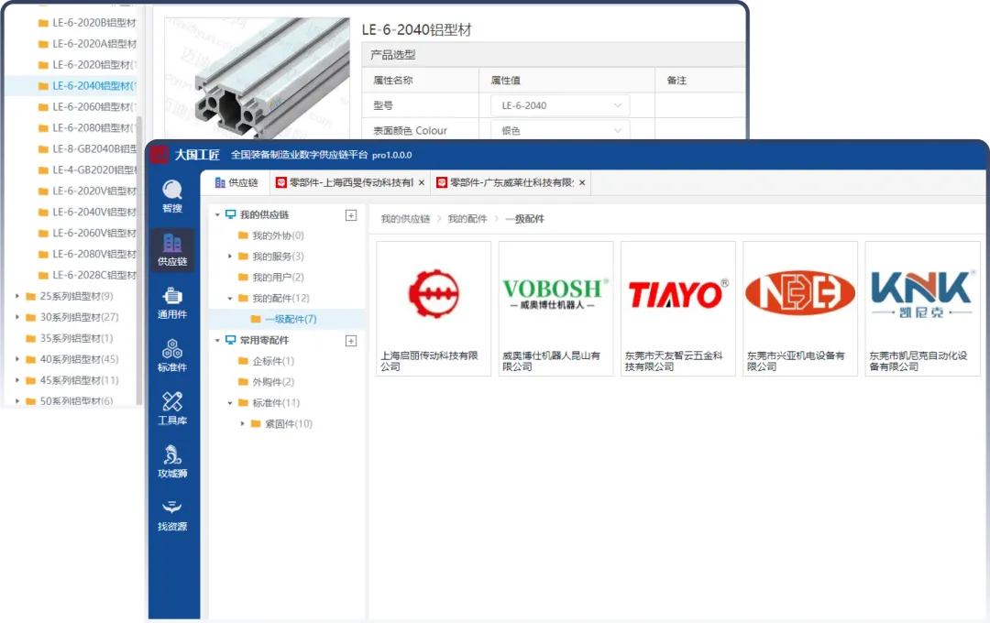Image resolution: width=990 pixels, height=623 pixels.
Task: Select the 紧固件(10) tree item
Action: [x=289, y=423]
